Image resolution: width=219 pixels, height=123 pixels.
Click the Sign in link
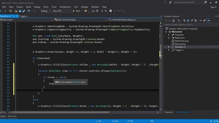click(x=214, y=7)
